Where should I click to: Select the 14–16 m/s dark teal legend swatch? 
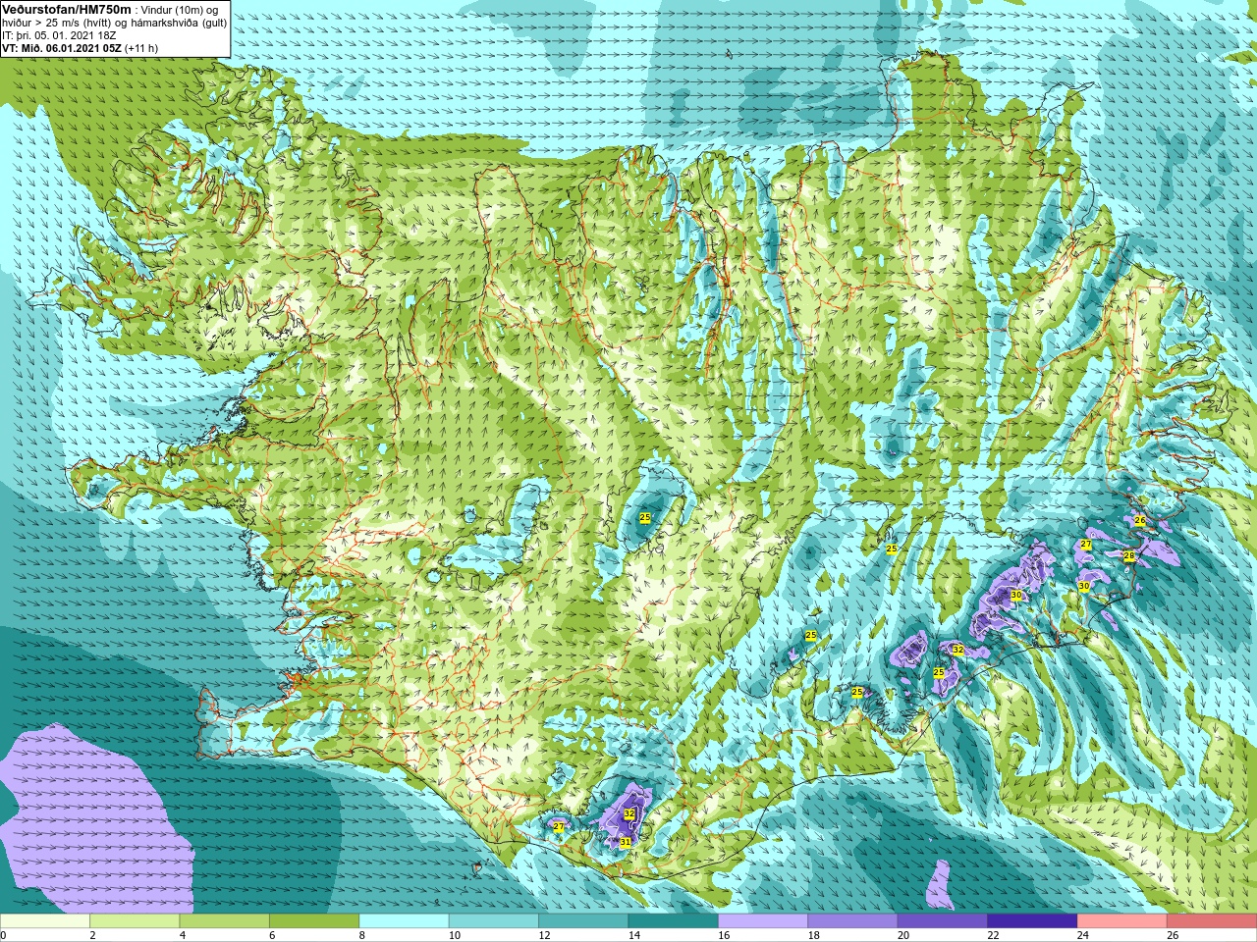coord(674,921)
